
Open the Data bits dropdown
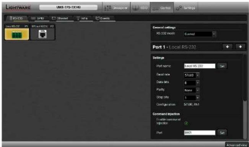click(192, 82)
